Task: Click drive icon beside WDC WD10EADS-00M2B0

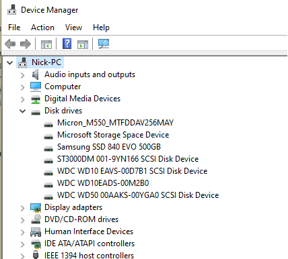Action: (x=48, y=185)
